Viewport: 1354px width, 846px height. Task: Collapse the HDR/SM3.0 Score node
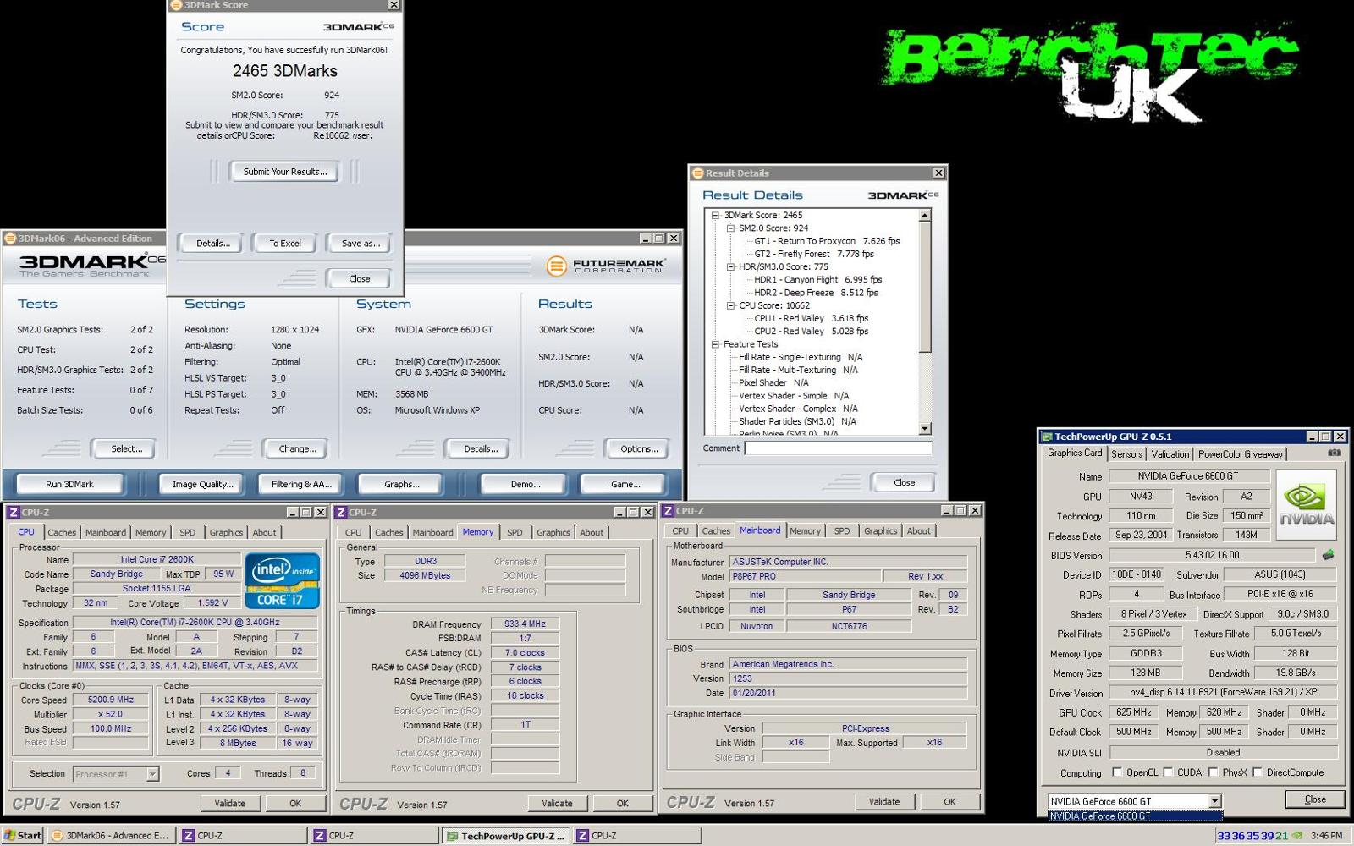pos(730,266)
